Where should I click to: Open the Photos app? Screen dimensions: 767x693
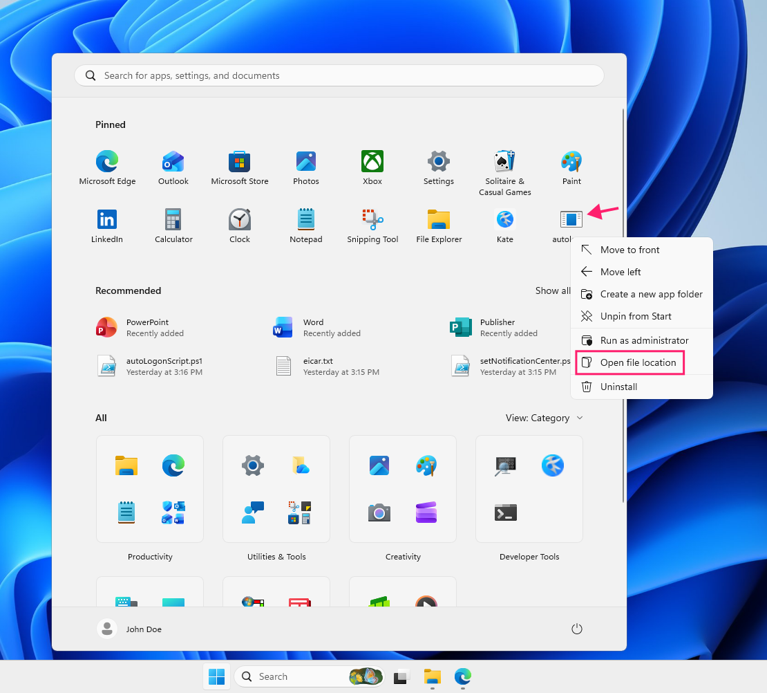(305, 167)
